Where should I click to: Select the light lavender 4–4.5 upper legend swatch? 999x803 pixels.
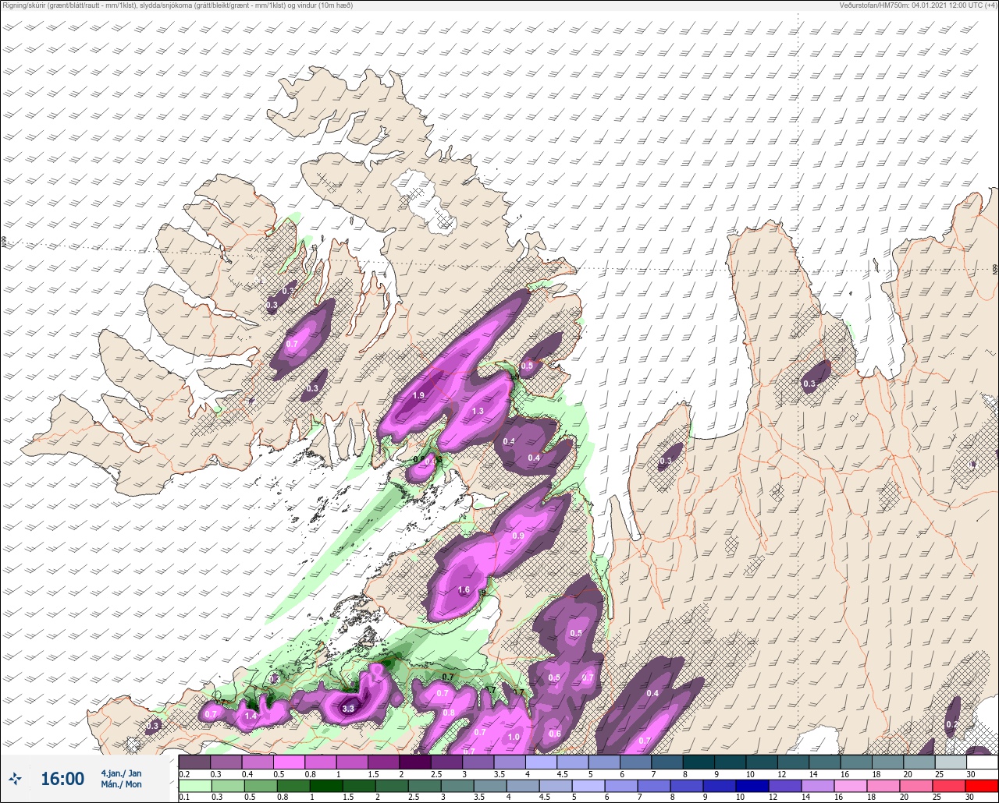pos(541,762)
